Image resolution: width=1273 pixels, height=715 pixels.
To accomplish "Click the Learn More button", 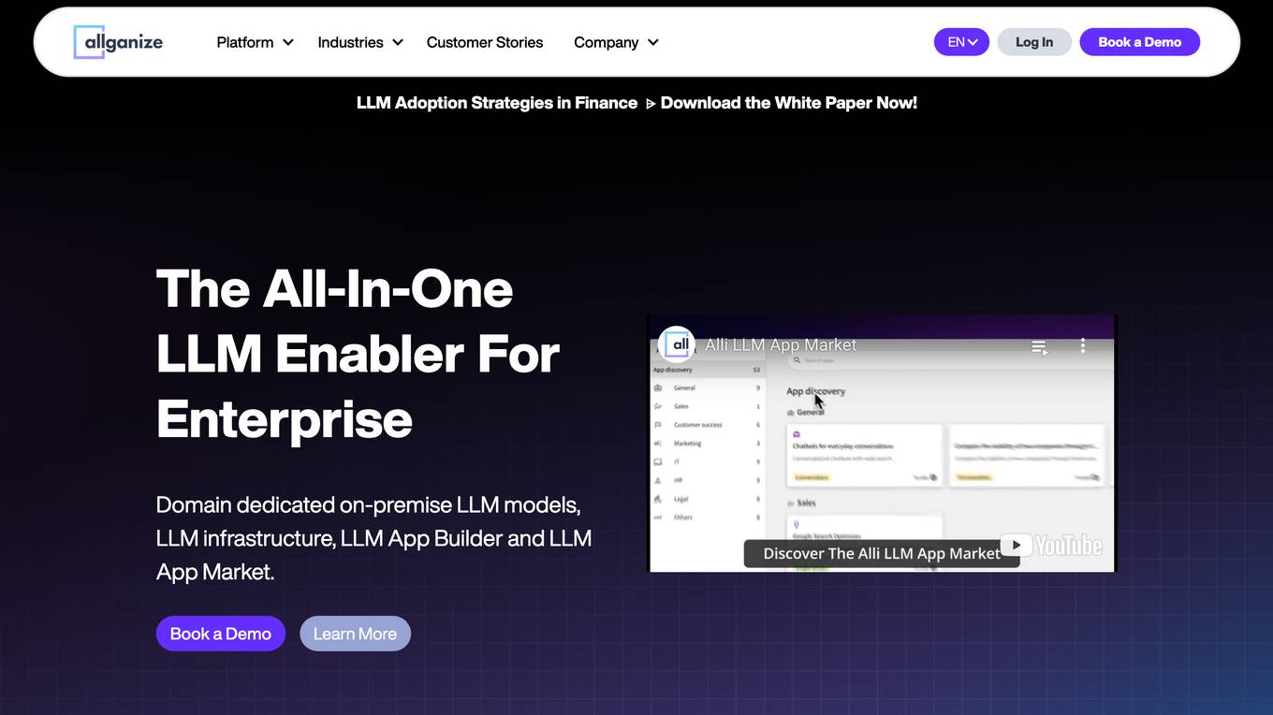I will coord(355,634).
